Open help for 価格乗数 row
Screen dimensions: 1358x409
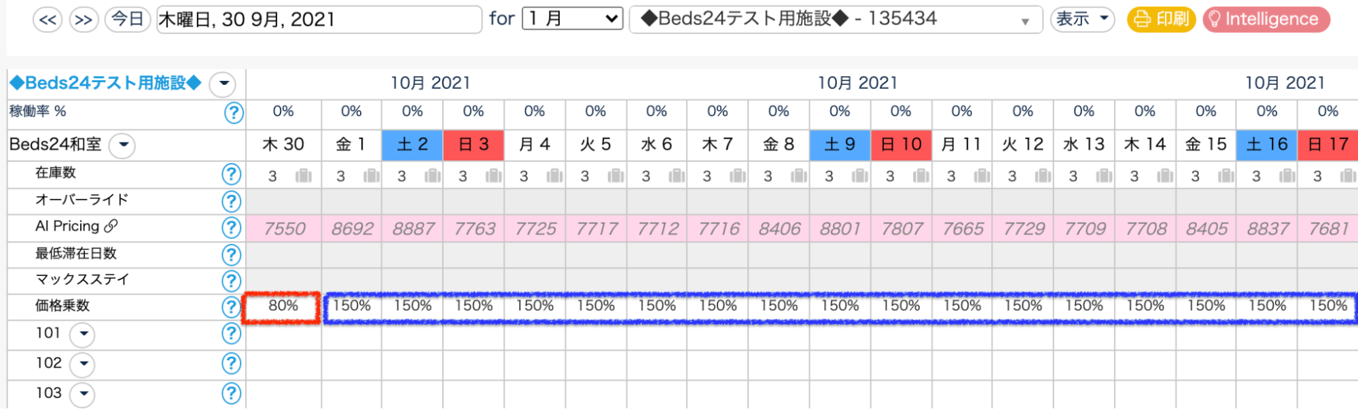(232, 307)
